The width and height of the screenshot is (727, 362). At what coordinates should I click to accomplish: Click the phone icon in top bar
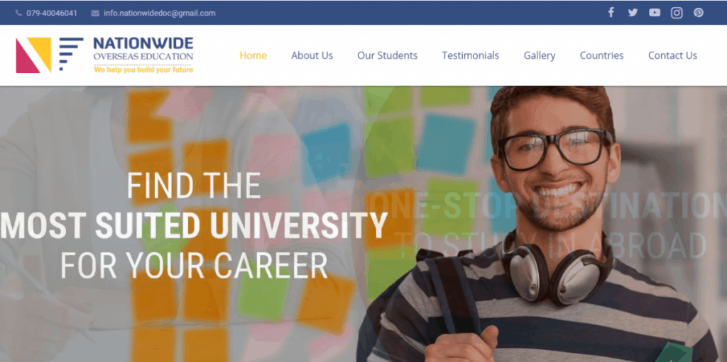[x=18, y=13]
